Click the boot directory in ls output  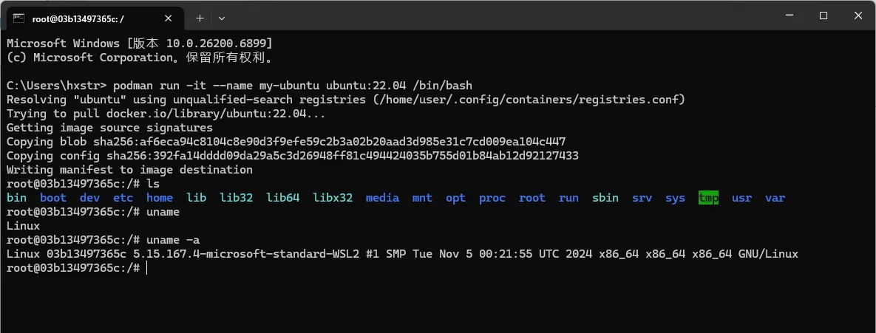tap(53, 198)
